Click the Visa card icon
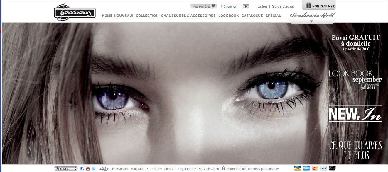The image size is (388, 172). pos(298,168)
